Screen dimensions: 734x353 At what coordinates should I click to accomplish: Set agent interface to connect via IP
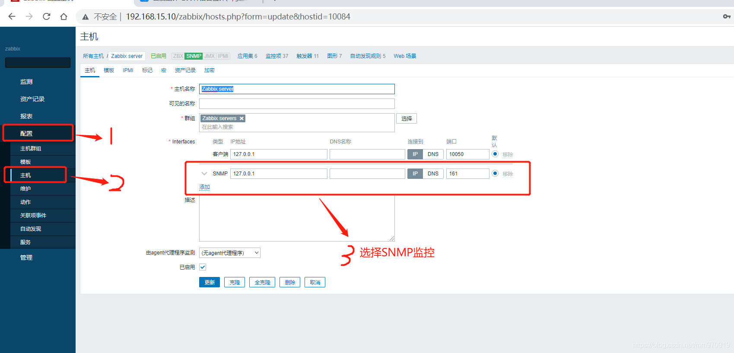415,154
